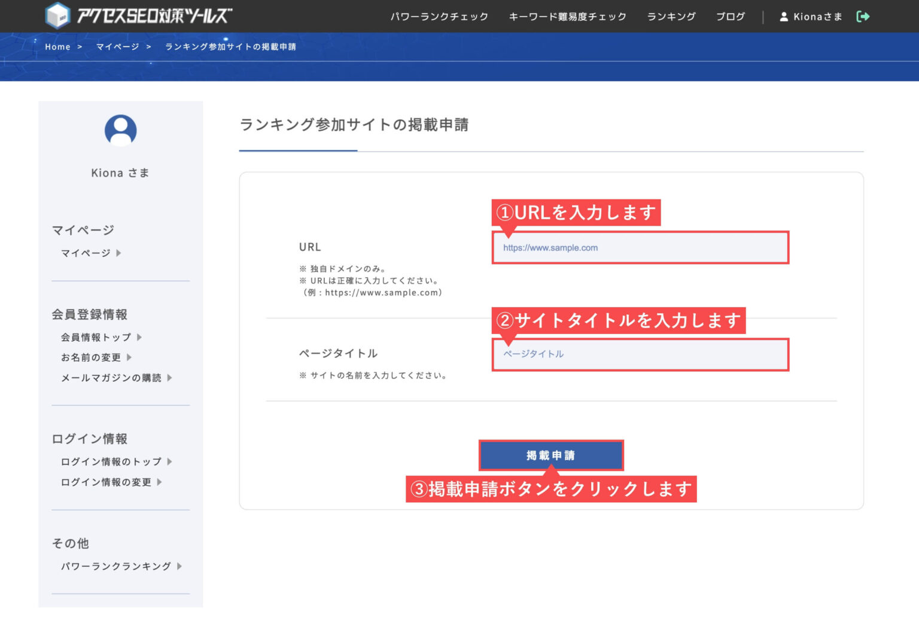919x640 pixels.
Task: Open キーワード難易度チェック from the top navigation
Action: (567, 17)
